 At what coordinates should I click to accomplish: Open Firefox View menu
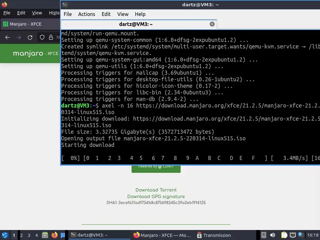37,13
